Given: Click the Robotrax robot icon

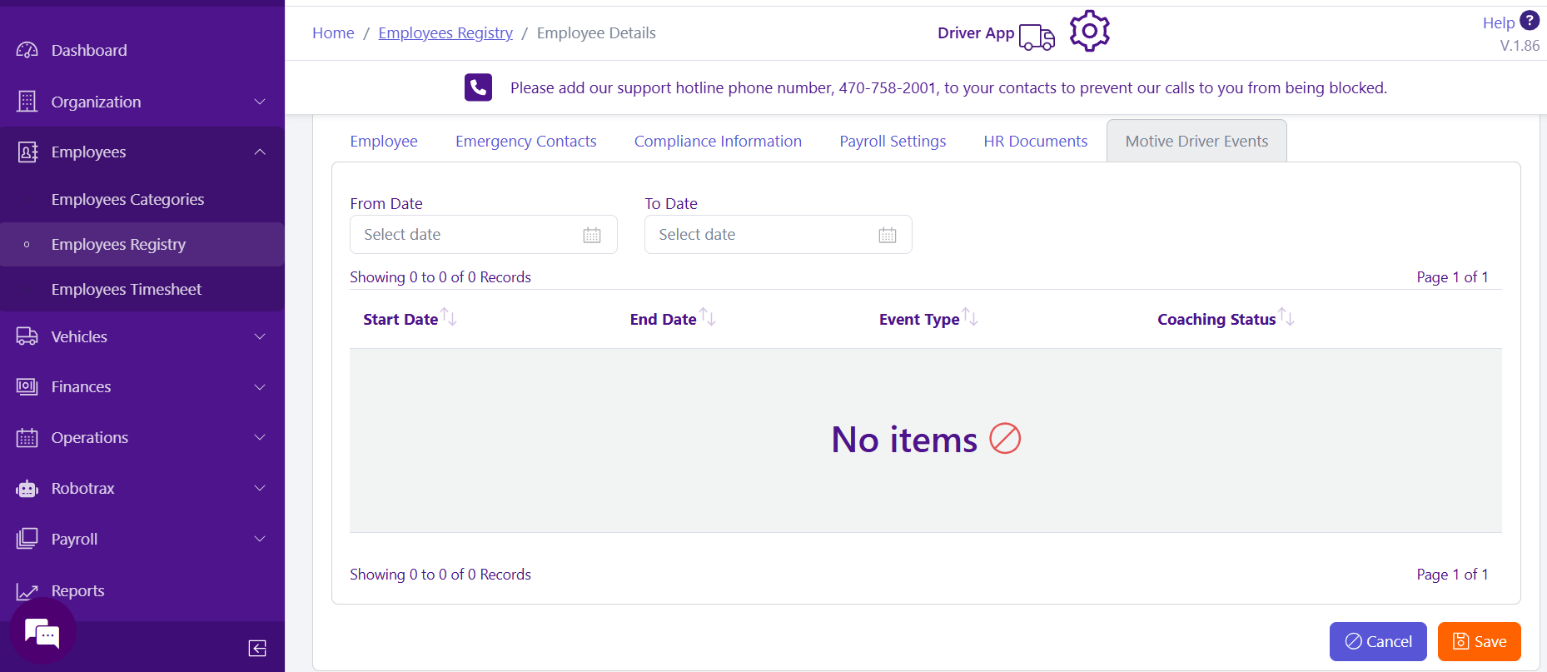Looking at the screenshot, I should (x=27, y=489).
